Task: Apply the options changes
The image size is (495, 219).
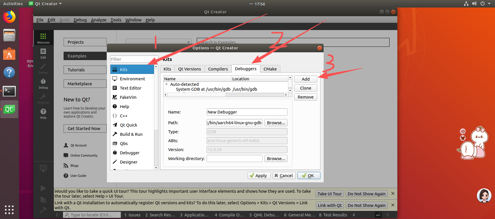Action: [259, 175]
